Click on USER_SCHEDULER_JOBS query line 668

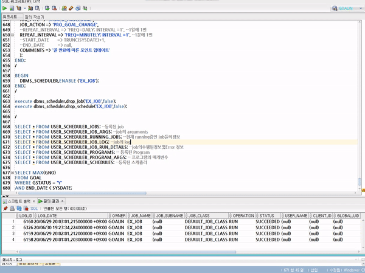(x=69, y=127)
